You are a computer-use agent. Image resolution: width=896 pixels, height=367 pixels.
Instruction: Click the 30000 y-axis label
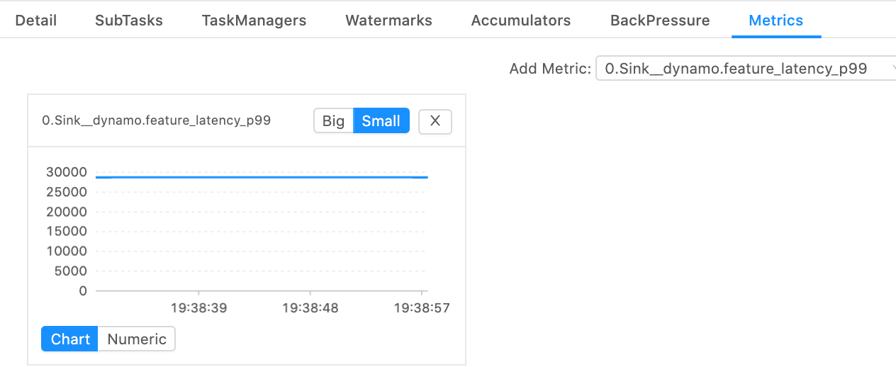coord(65,171)
